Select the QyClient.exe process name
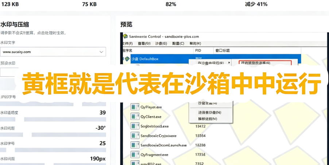The width and height of the screenshot is (329, 165). [x=151, y=117]
